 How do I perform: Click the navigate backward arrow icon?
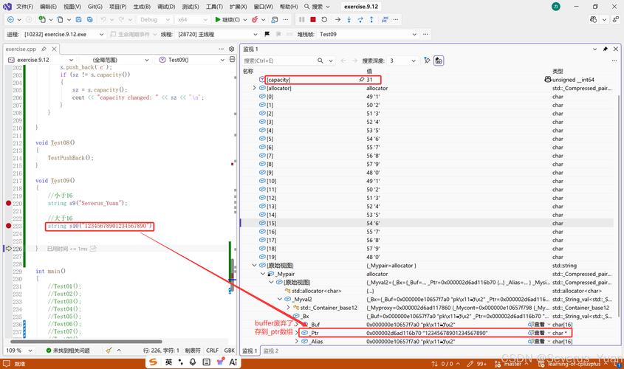tap(11, 19)
